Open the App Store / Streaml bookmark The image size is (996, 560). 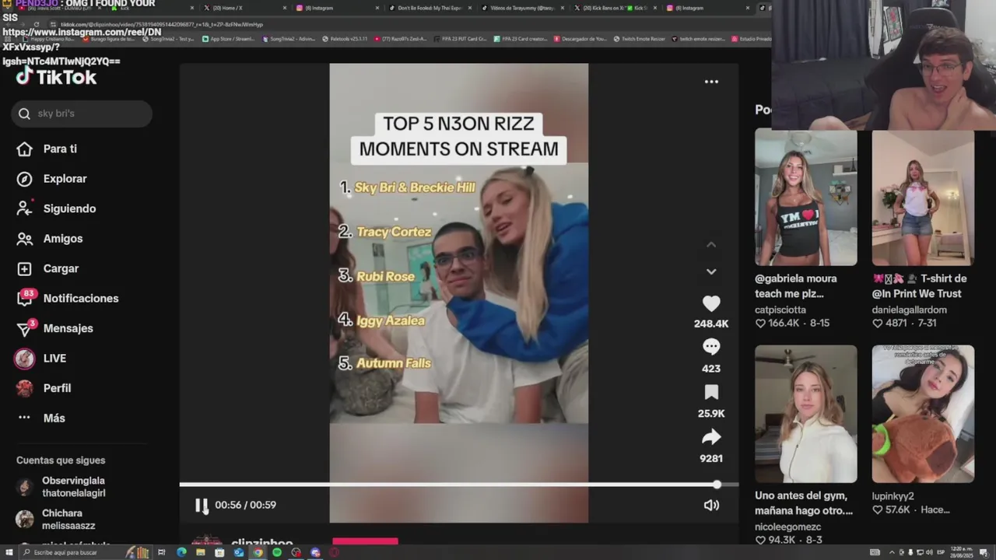pos(230,39)
